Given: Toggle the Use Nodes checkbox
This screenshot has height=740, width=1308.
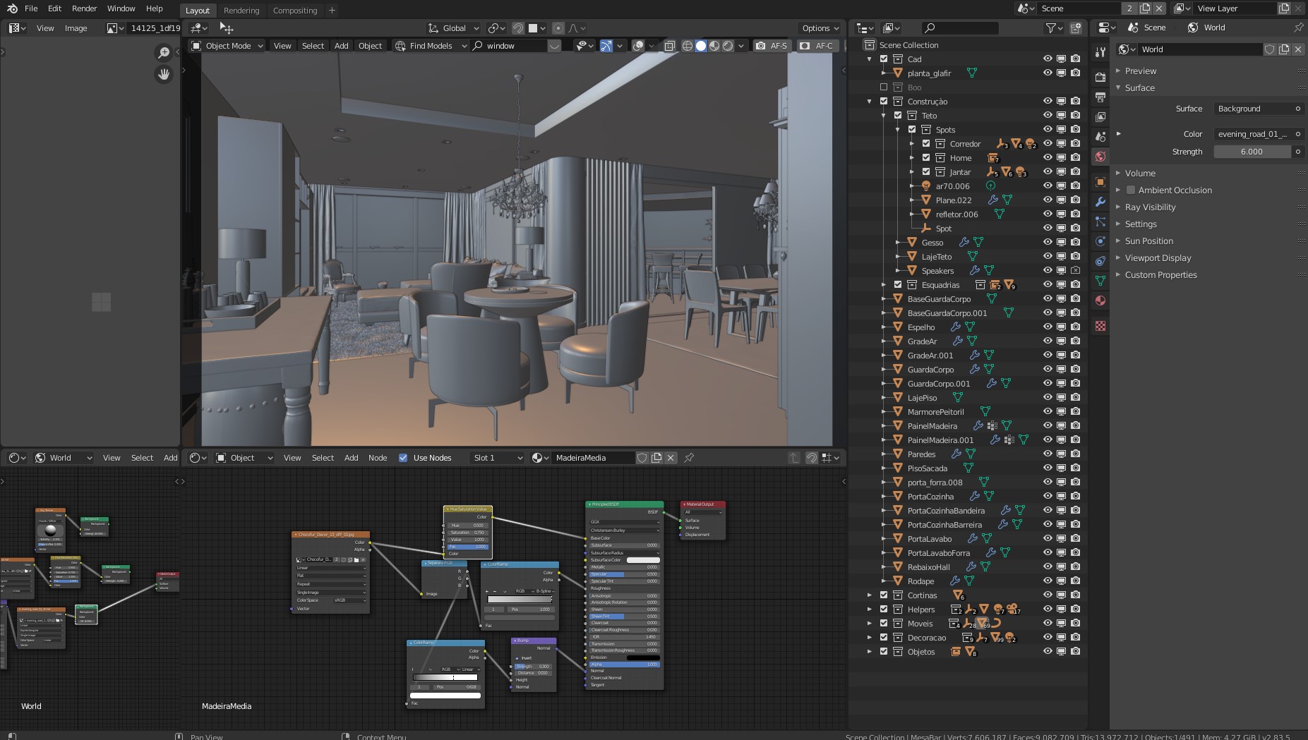Looking at the screenshot, I should click(x=403, y=458).
